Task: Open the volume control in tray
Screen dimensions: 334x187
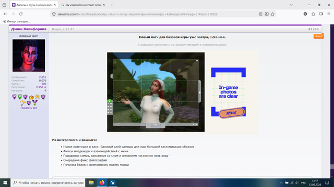Action: (297, 183)
